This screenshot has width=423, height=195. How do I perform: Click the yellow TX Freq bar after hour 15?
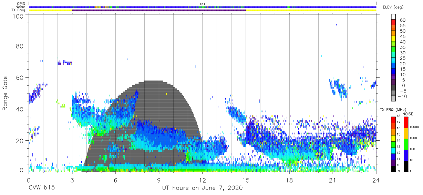pyautogui.click(x=311, y=10)
